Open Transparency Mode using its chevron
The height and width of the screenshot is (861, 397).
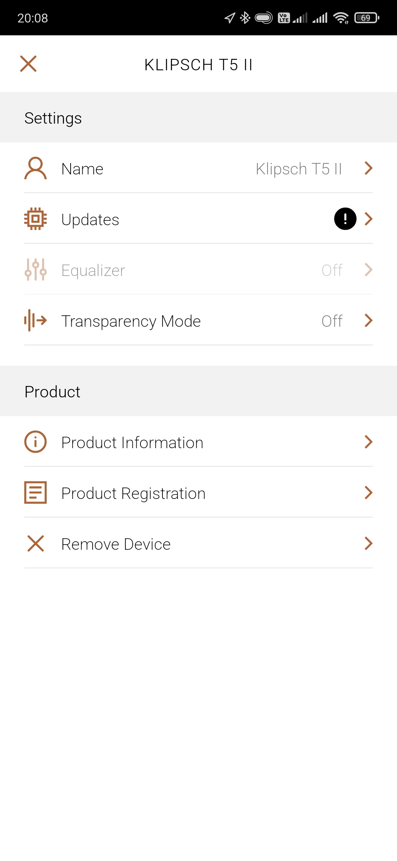point(368,320)
